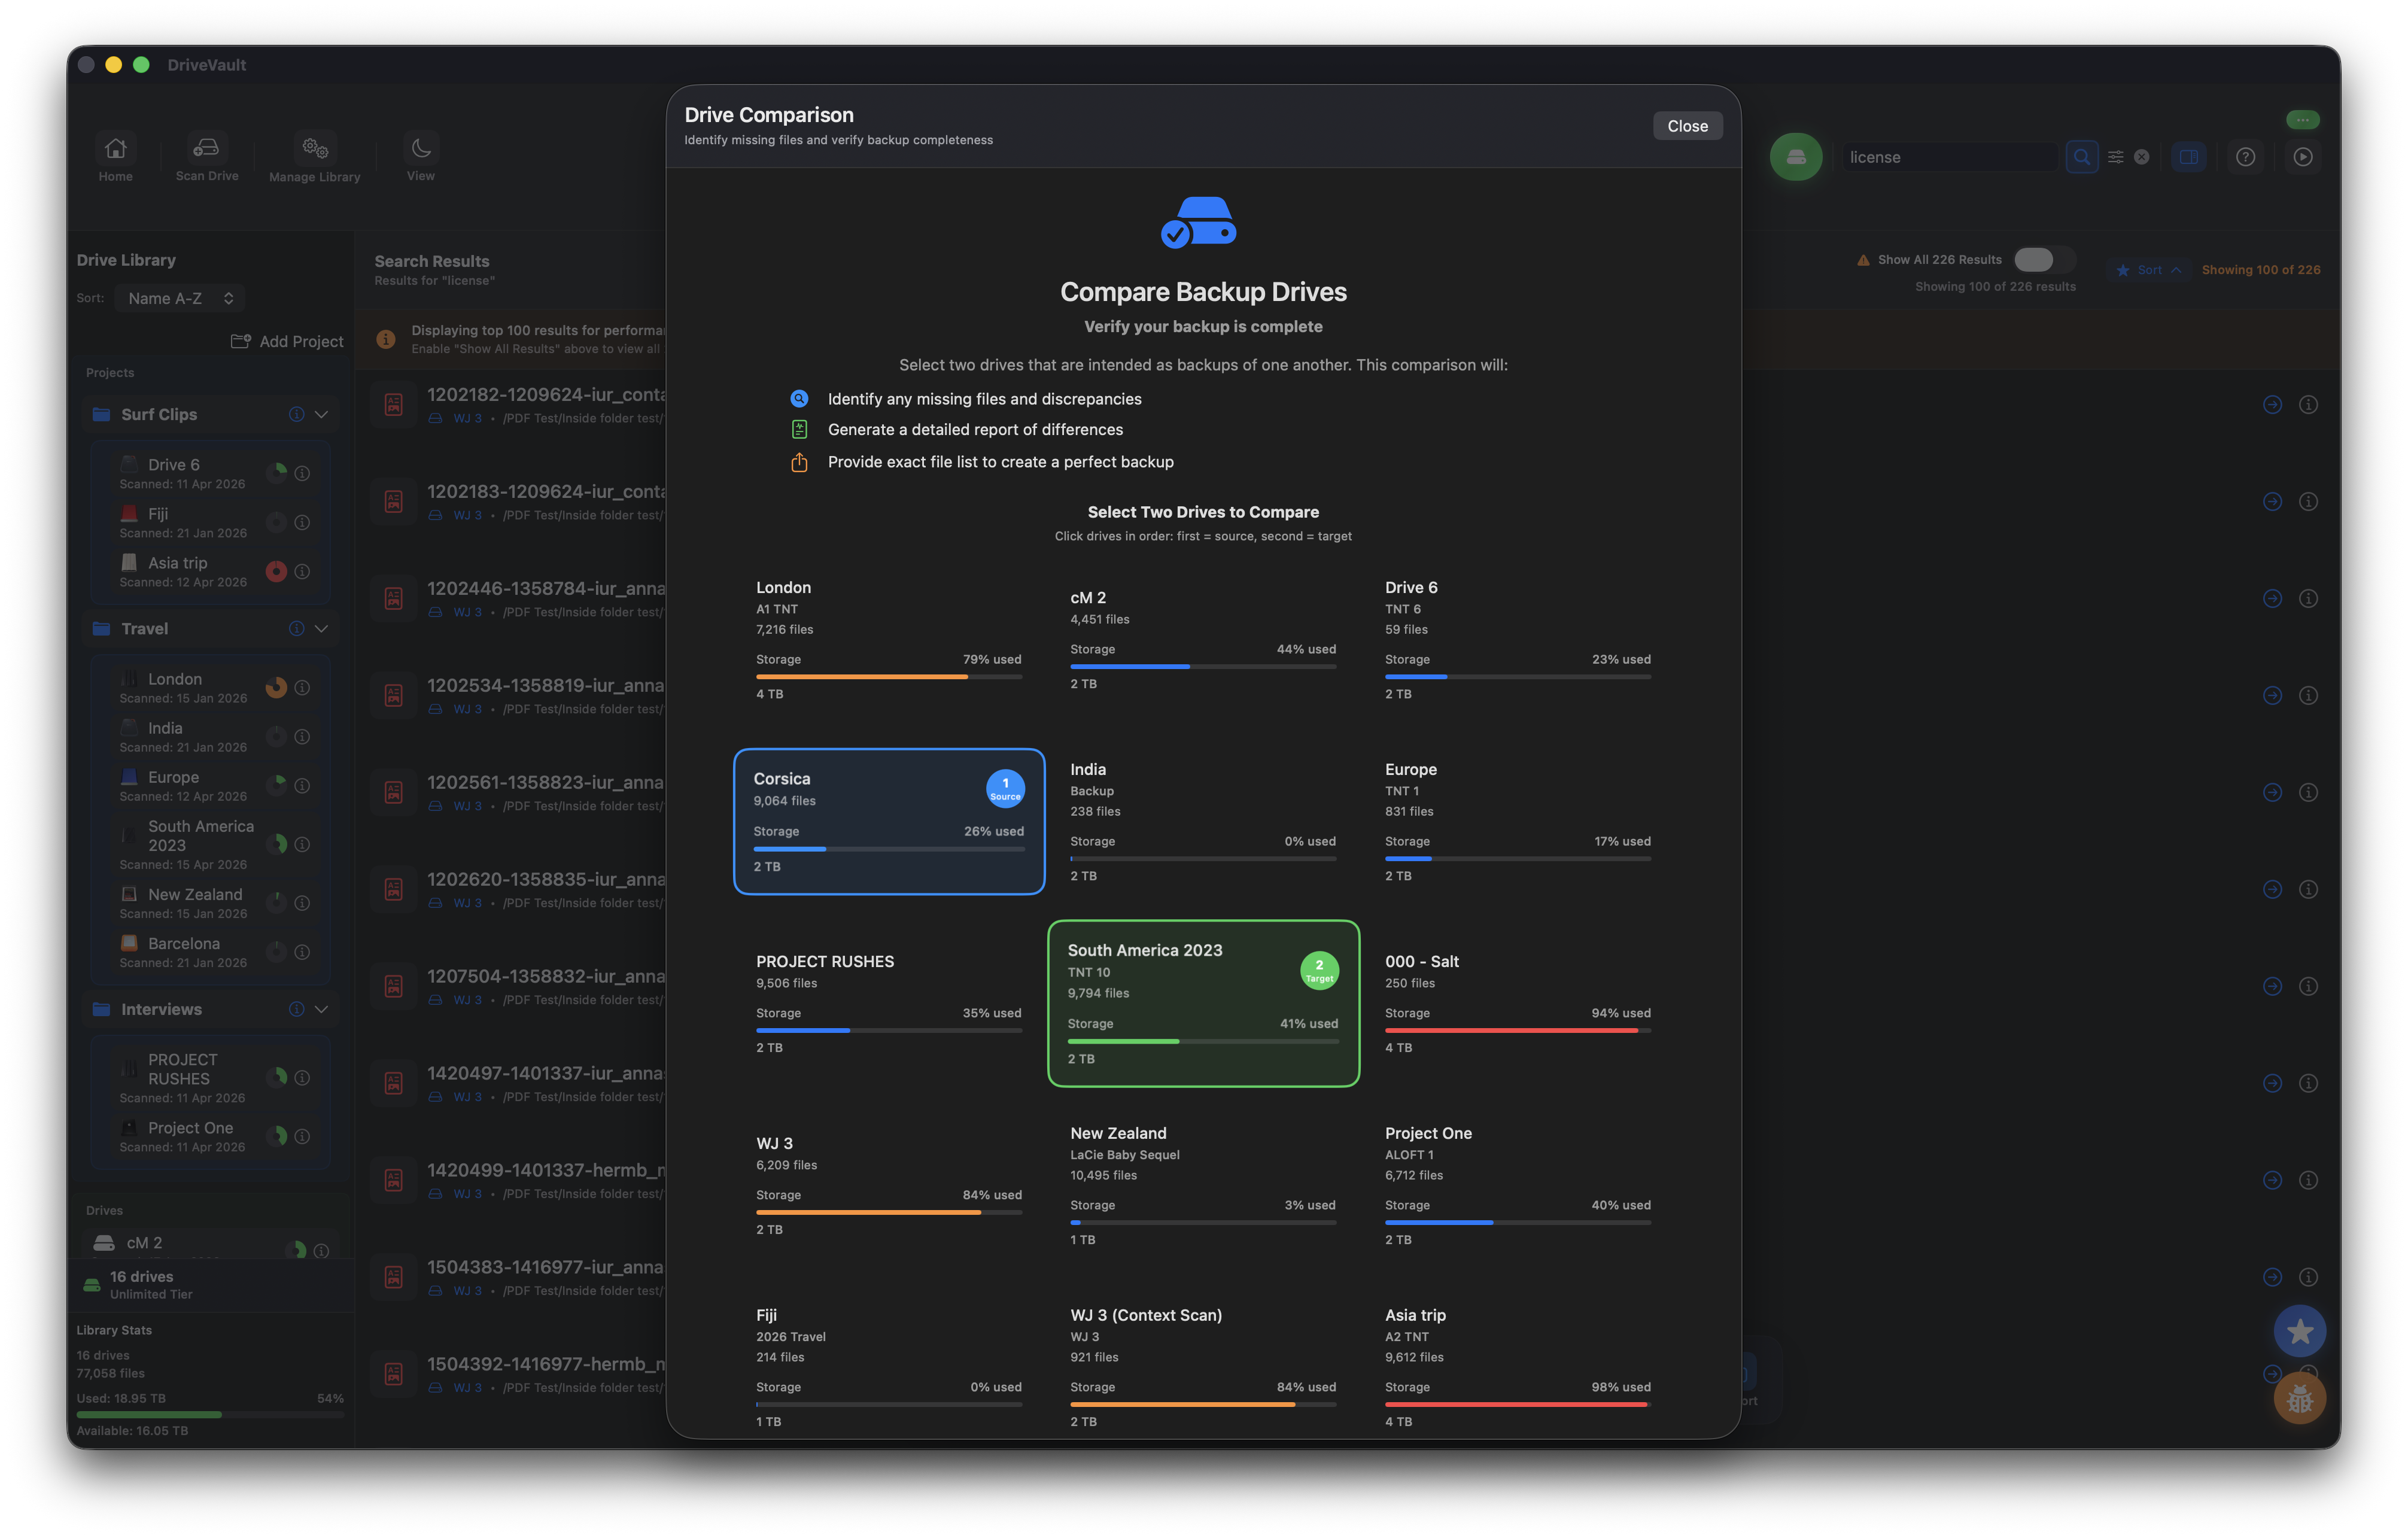Open Manage Library from the toolbar
Screen dimensions: 2408x1538
(315, 158)
